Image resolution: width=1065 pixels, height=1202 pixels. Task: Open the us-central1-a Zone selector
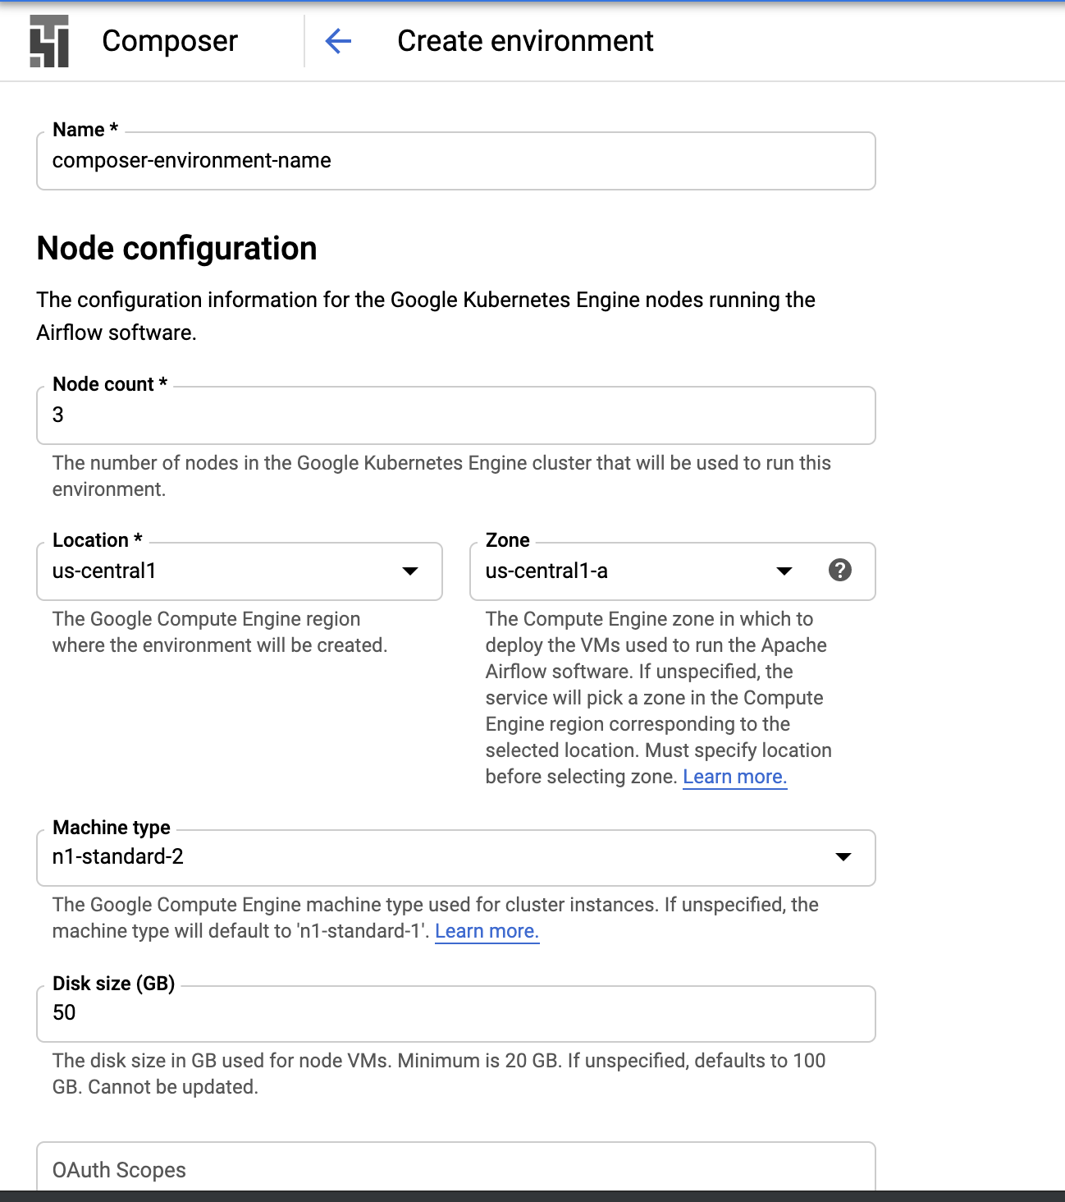tap(672, 571)
